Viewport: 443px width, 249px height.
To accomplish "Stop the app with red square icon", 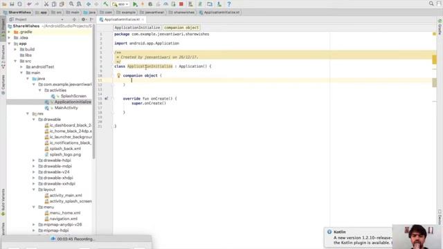I will click(x=181, y=4).
